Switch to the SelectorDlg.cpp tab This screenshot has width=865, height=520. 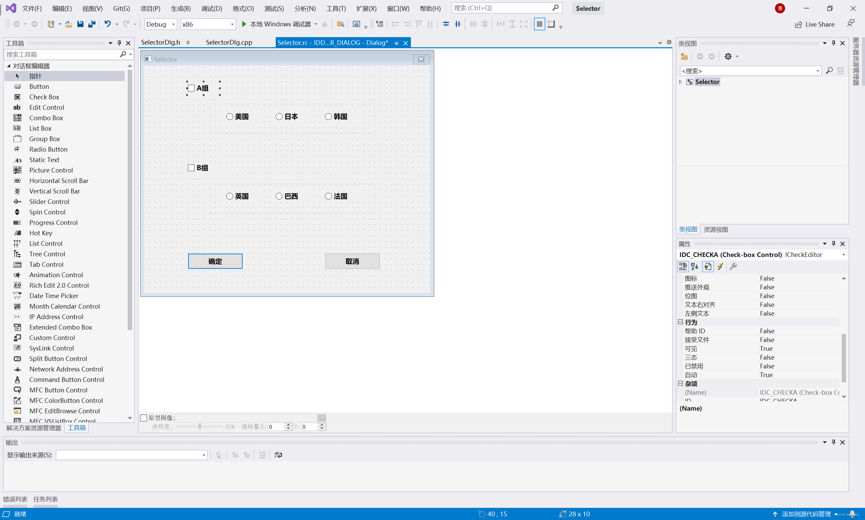[229, 43]
